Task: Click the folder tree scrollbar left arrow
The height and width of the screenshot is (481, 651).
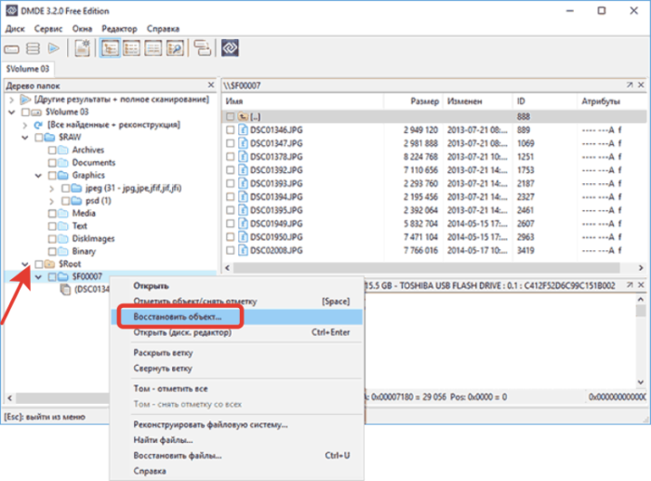Action: coord(10,398)
